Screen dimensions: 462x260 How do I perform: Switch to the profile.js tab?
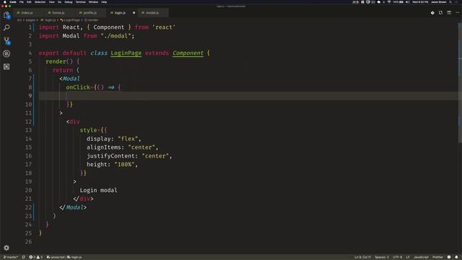point(90,13)
